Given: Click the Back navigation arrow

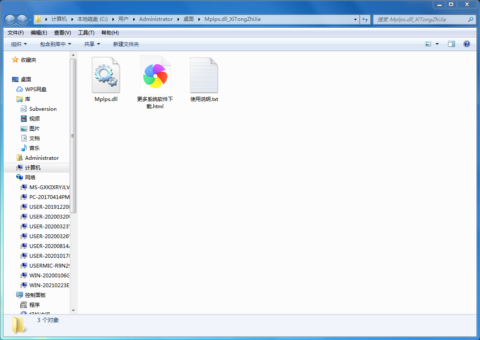Looking at the screenshot, I should pyautogui.click(x=10, y=20).
